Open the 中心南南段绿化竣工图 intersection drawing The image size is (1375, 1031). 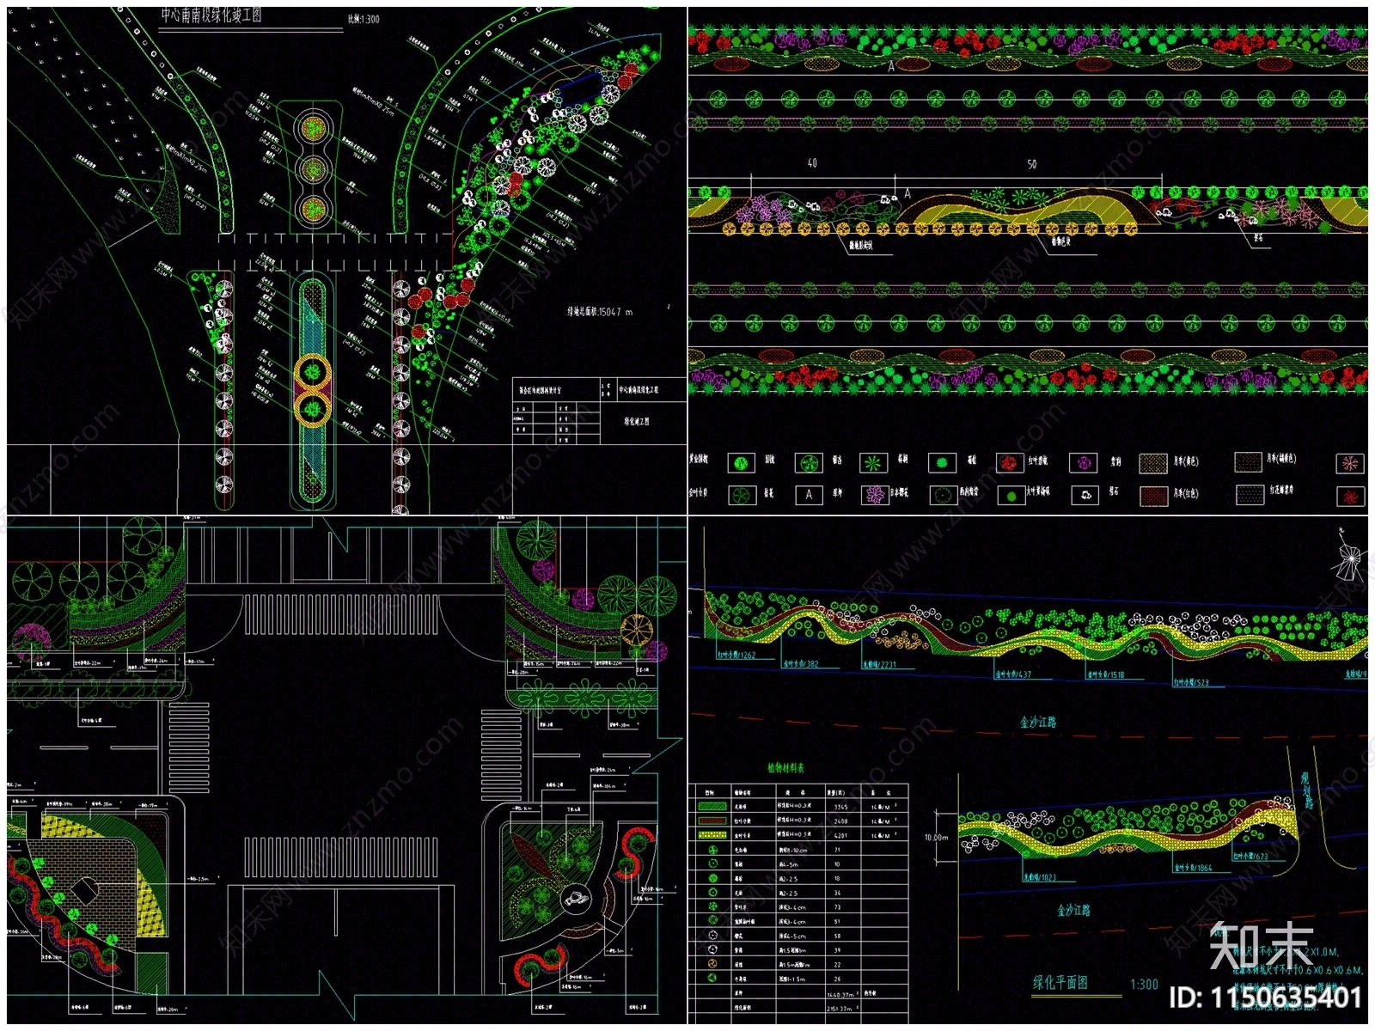(346, 260)
